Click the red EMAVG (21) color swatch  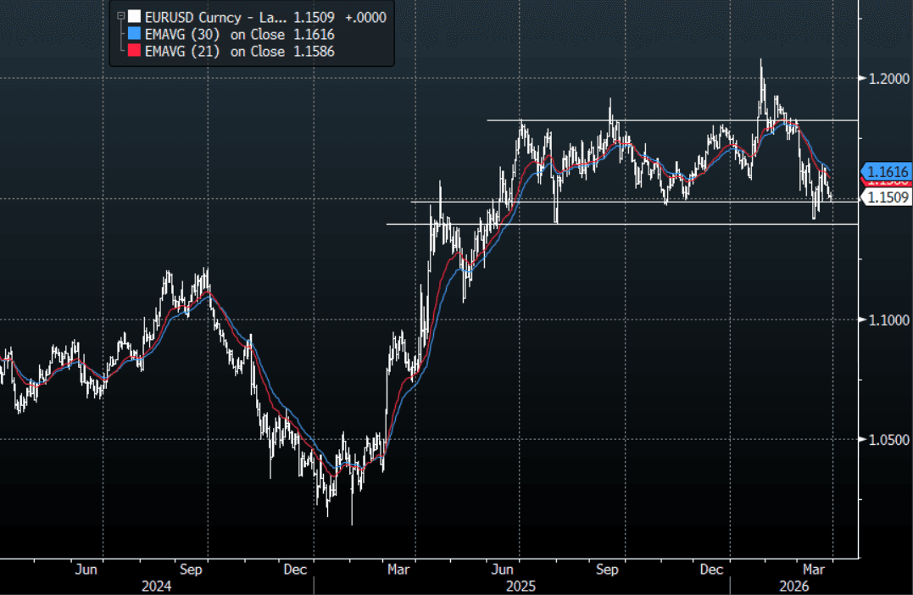135,52
